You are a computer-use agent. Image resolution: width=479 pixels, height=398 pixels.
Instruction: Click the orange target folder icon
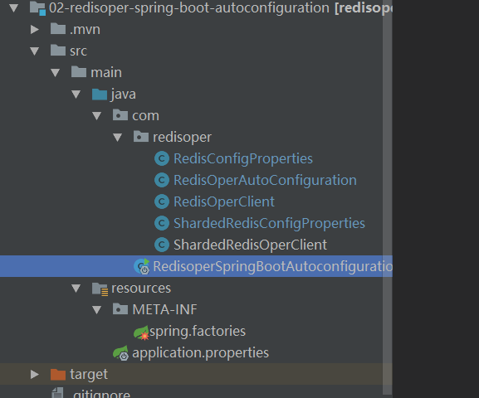(58, 374)
